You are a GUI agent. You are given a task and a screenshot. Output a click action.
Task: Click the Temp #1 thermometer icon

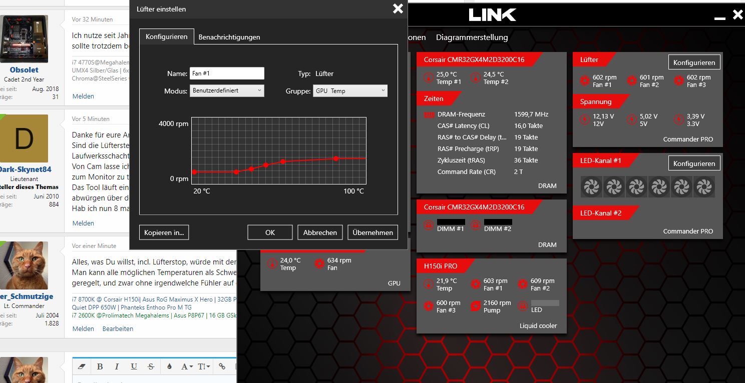tap(428, 78)
